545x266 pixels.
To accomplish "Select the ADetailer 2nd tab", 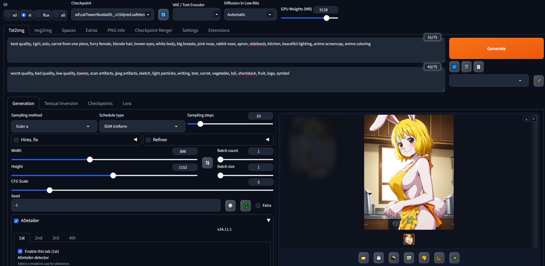I will tap(38, 238).
